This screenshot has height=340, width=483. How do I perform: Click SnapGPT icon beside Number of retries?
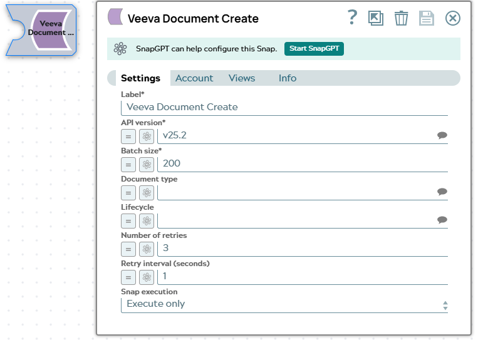point(147,249)
